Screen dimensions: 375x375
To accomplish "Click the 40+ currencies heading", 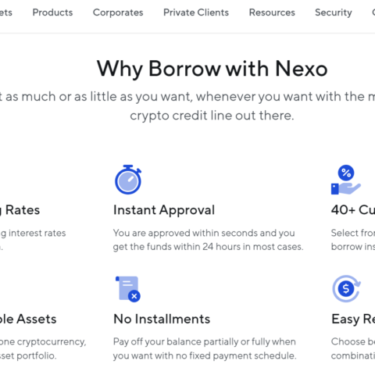I will (x=353, y=210).
